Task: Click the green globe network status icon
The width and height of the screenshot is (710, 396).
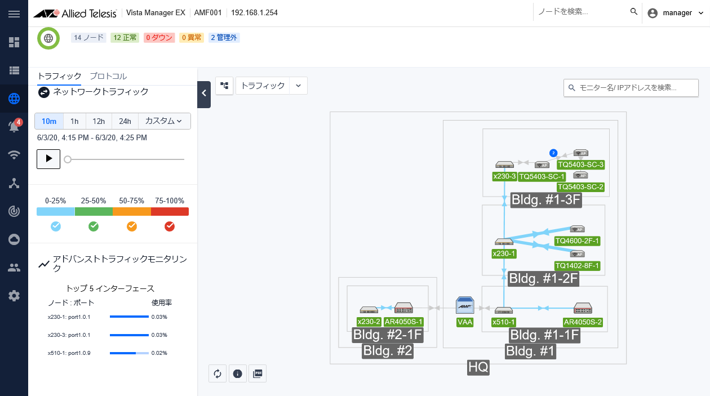Action: pyautogui.click(x=48, y=38)
